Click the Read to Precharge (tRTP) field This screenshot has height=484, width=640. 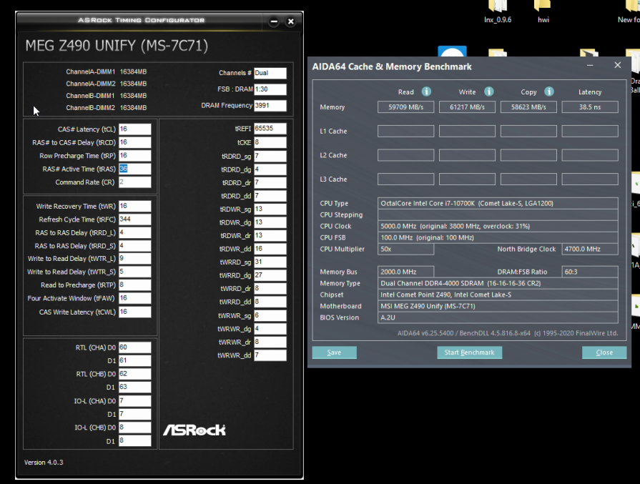point(134,285)
